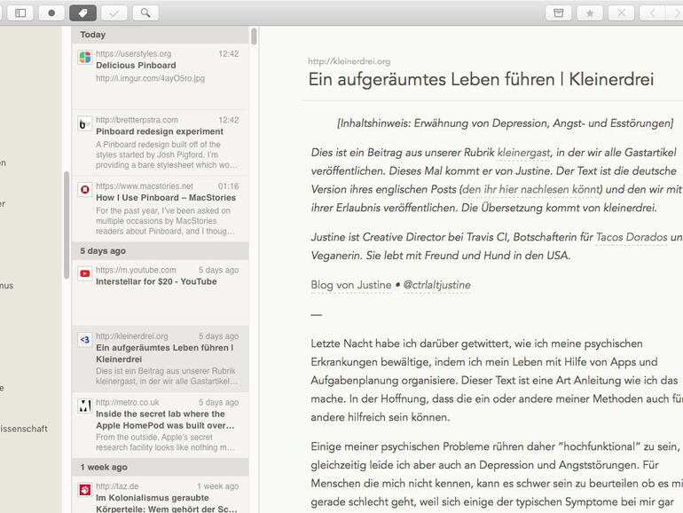Click the metro.co.uk favicon
The image size is (683, 513).
[x=85, y=406]
